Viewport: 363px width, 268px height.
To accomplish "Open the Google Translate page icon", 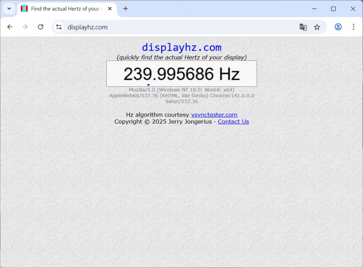I will tap(303, 27).
